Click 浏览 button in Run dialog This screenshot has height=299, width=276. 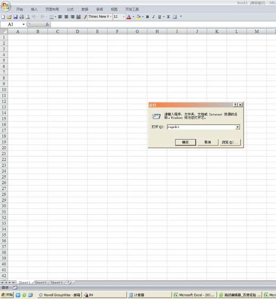click(230, 142)
